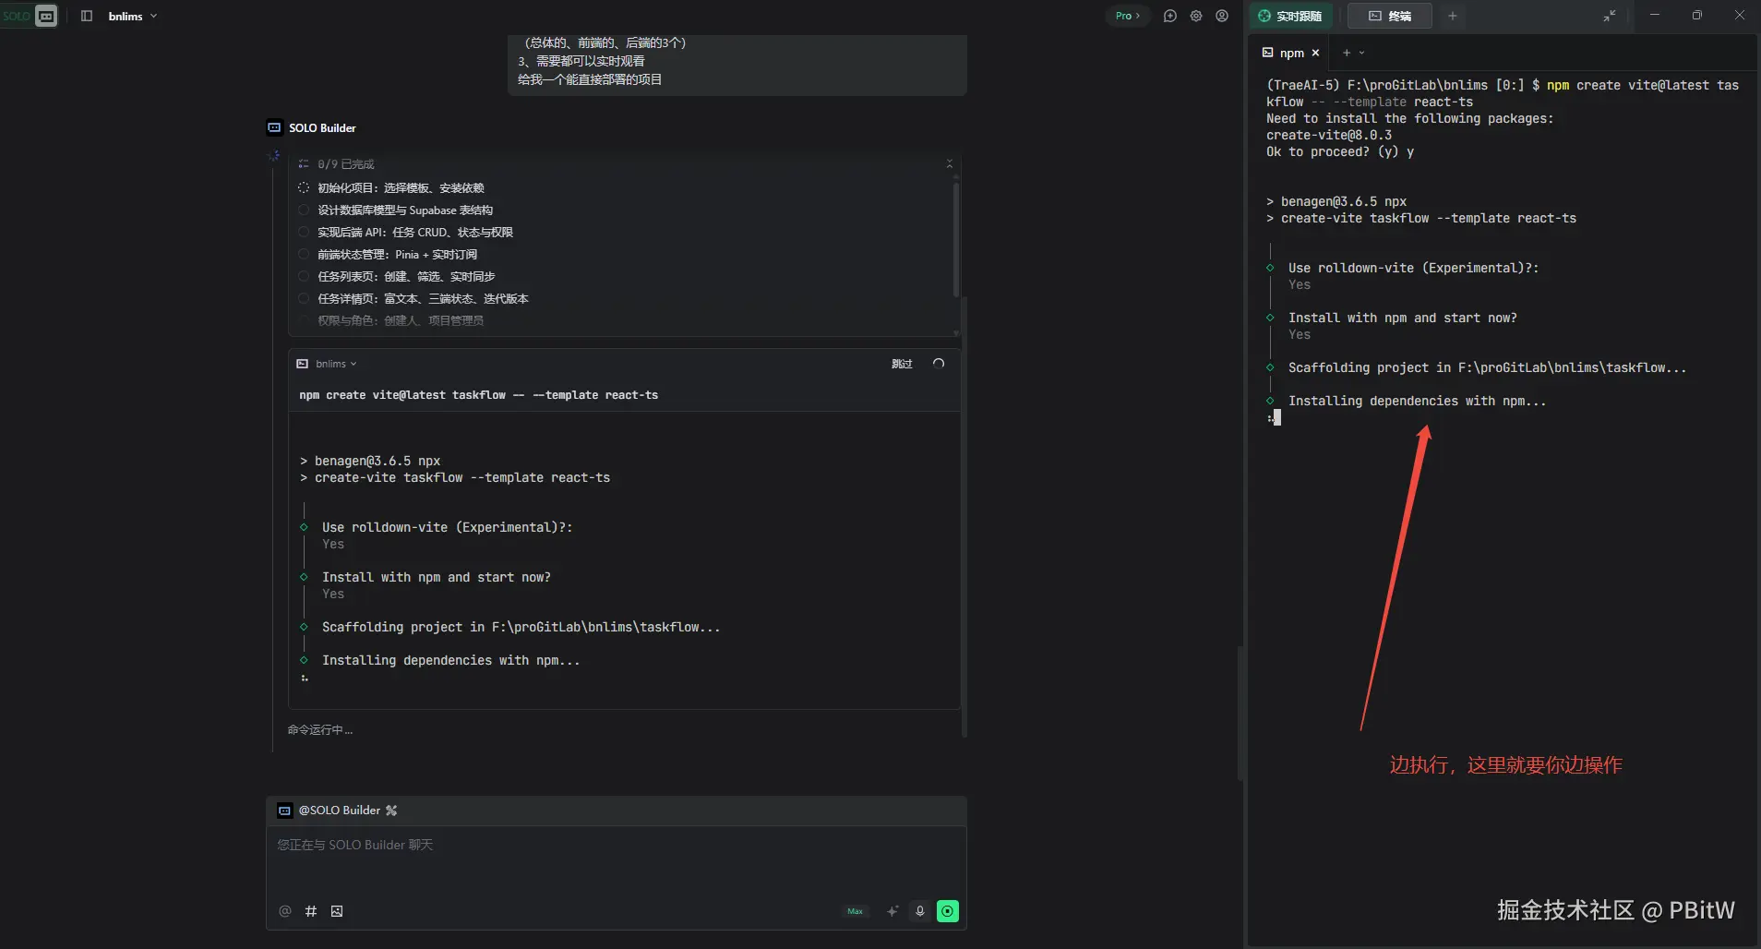Select the 实时跟随 tab
Viewport: 1761px width, 949px height.
click(x=1290, y=16)
